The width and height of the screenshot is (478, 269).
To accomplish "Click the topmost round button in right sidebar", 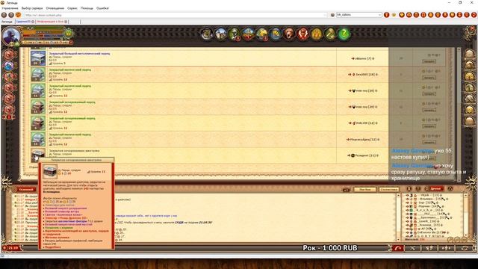I will [470, 55].
